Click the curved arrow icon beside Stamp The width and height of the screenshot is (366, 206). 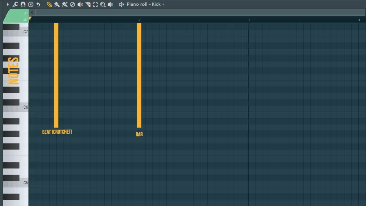coord(38,4)
